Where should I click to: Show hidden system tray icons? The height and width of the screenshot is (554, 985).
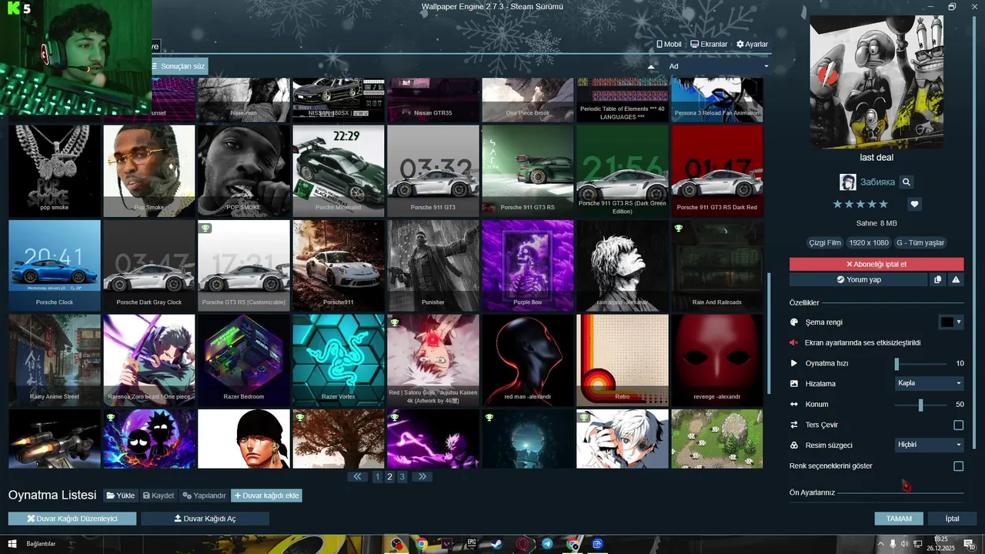880,544
